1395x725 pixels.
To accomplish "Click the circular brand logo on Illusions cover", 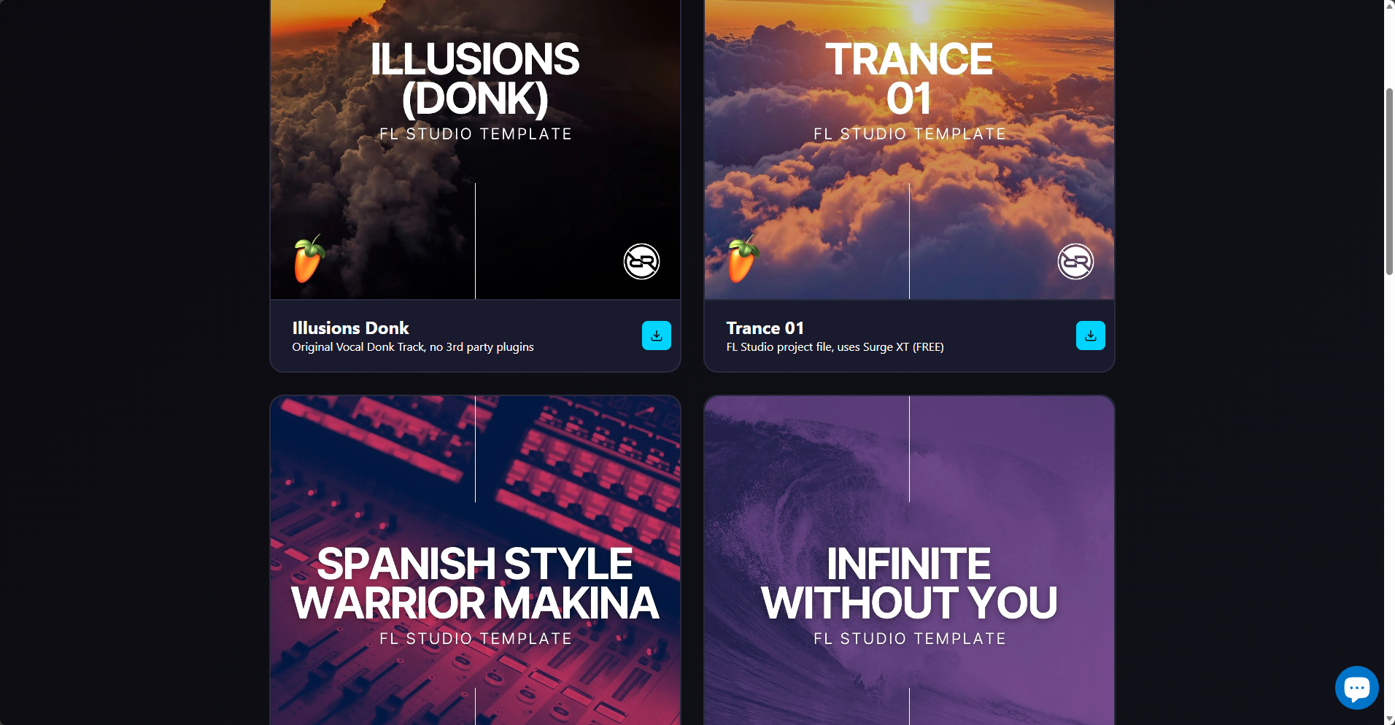I will pos(641,261).
